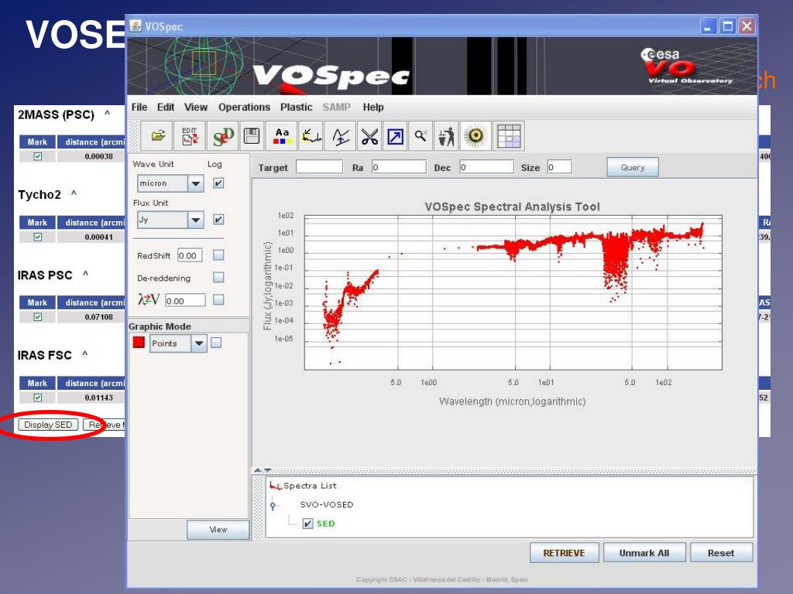Maximize the VOSpec window
This screenshot has height=594, width=793.
click(728, 26)
